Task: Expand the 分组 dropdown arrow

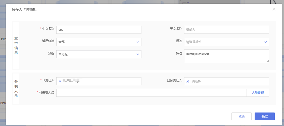Action: click(x=138, y=54)
